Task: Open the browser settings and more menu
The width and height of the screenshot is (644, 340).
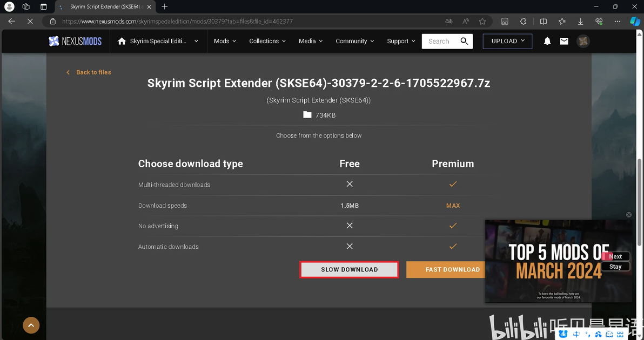Action: pyautogui.click(x=618, y=22)
